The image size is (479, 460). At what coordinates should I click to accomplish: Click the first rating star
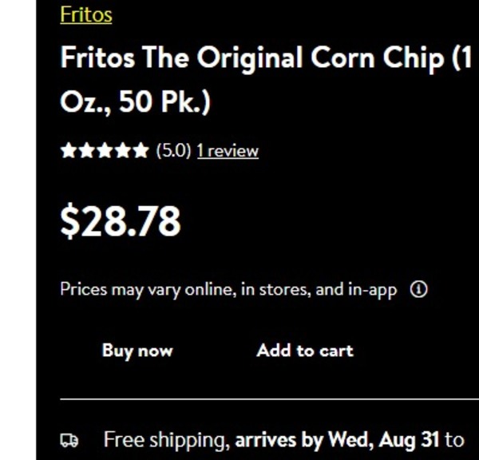[x=69, y=151]
